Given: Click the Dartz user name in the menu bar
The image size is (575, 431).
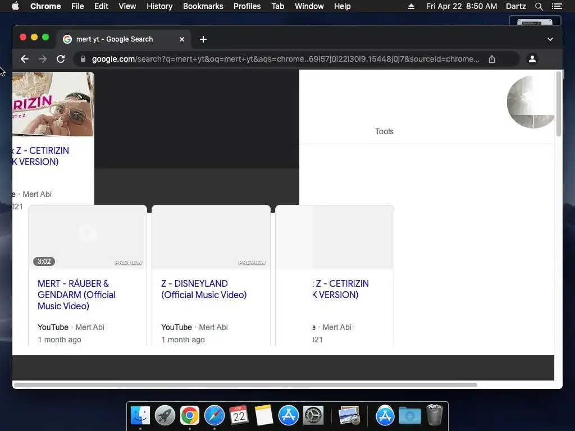Looking at the screenshot, I should coord(515,6).
